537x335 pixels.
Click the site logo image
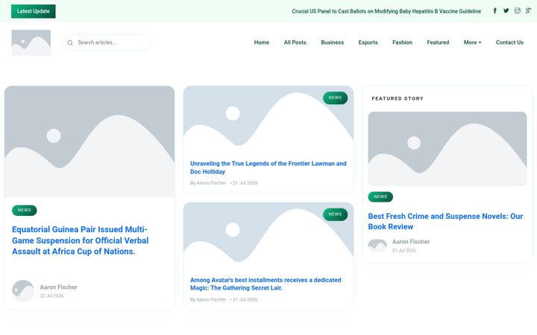[x=31, y=42]
